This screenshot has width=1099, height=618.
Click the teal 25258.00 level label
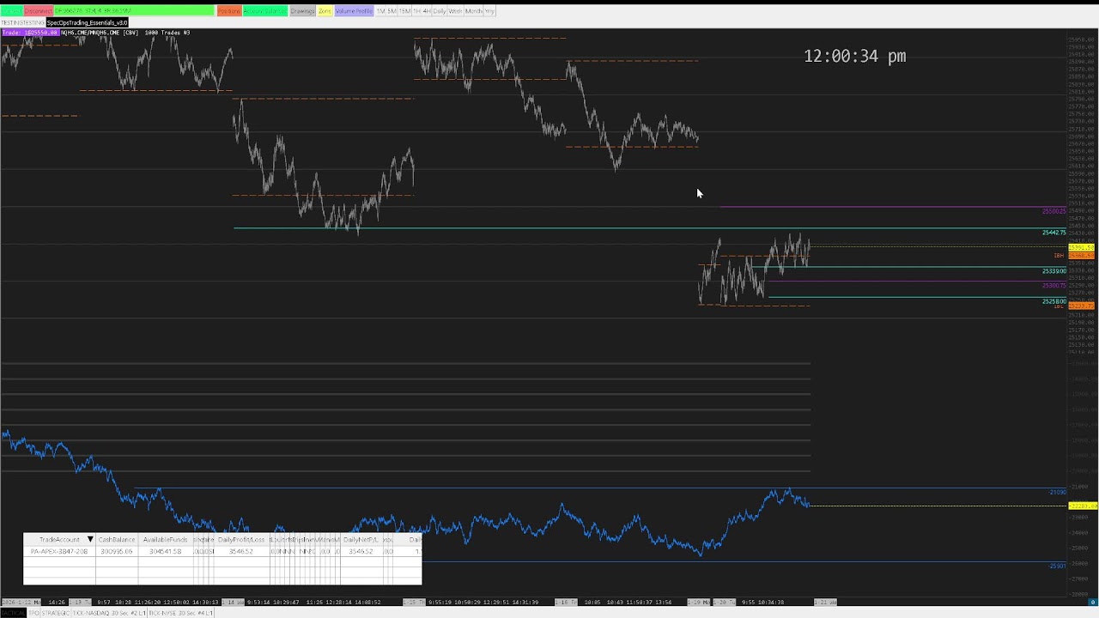pos(1053,301)
